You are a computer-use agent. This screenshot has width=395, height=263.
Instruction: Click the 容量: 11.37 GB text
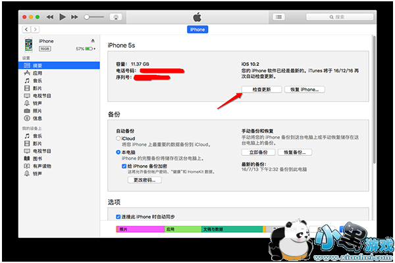pos(132,64)
